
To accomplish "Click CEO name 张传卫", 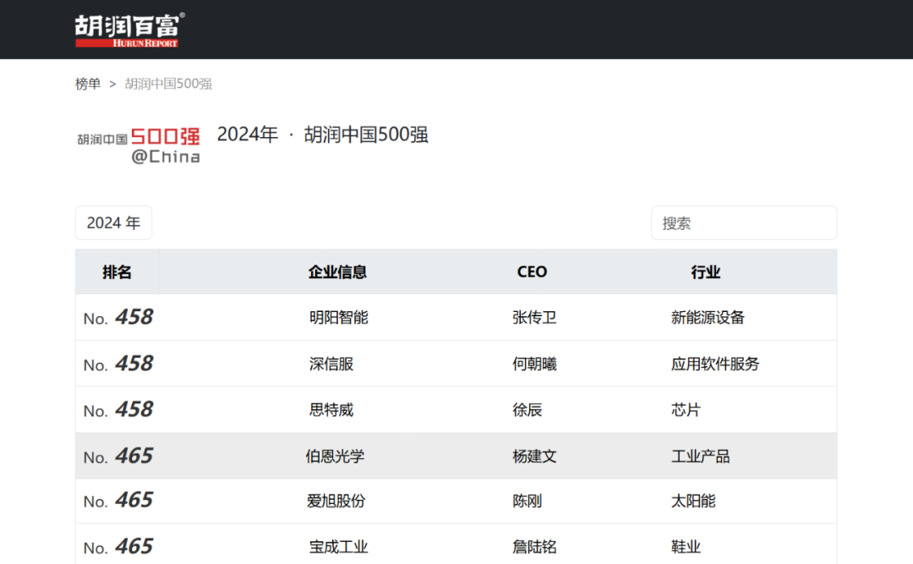I will [534, 318].
